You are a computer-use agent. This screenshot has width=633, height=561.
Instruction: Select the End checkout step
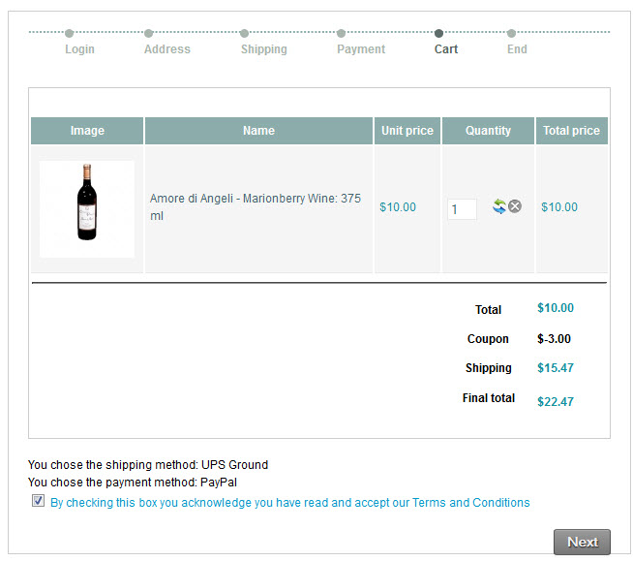(517, 49)
